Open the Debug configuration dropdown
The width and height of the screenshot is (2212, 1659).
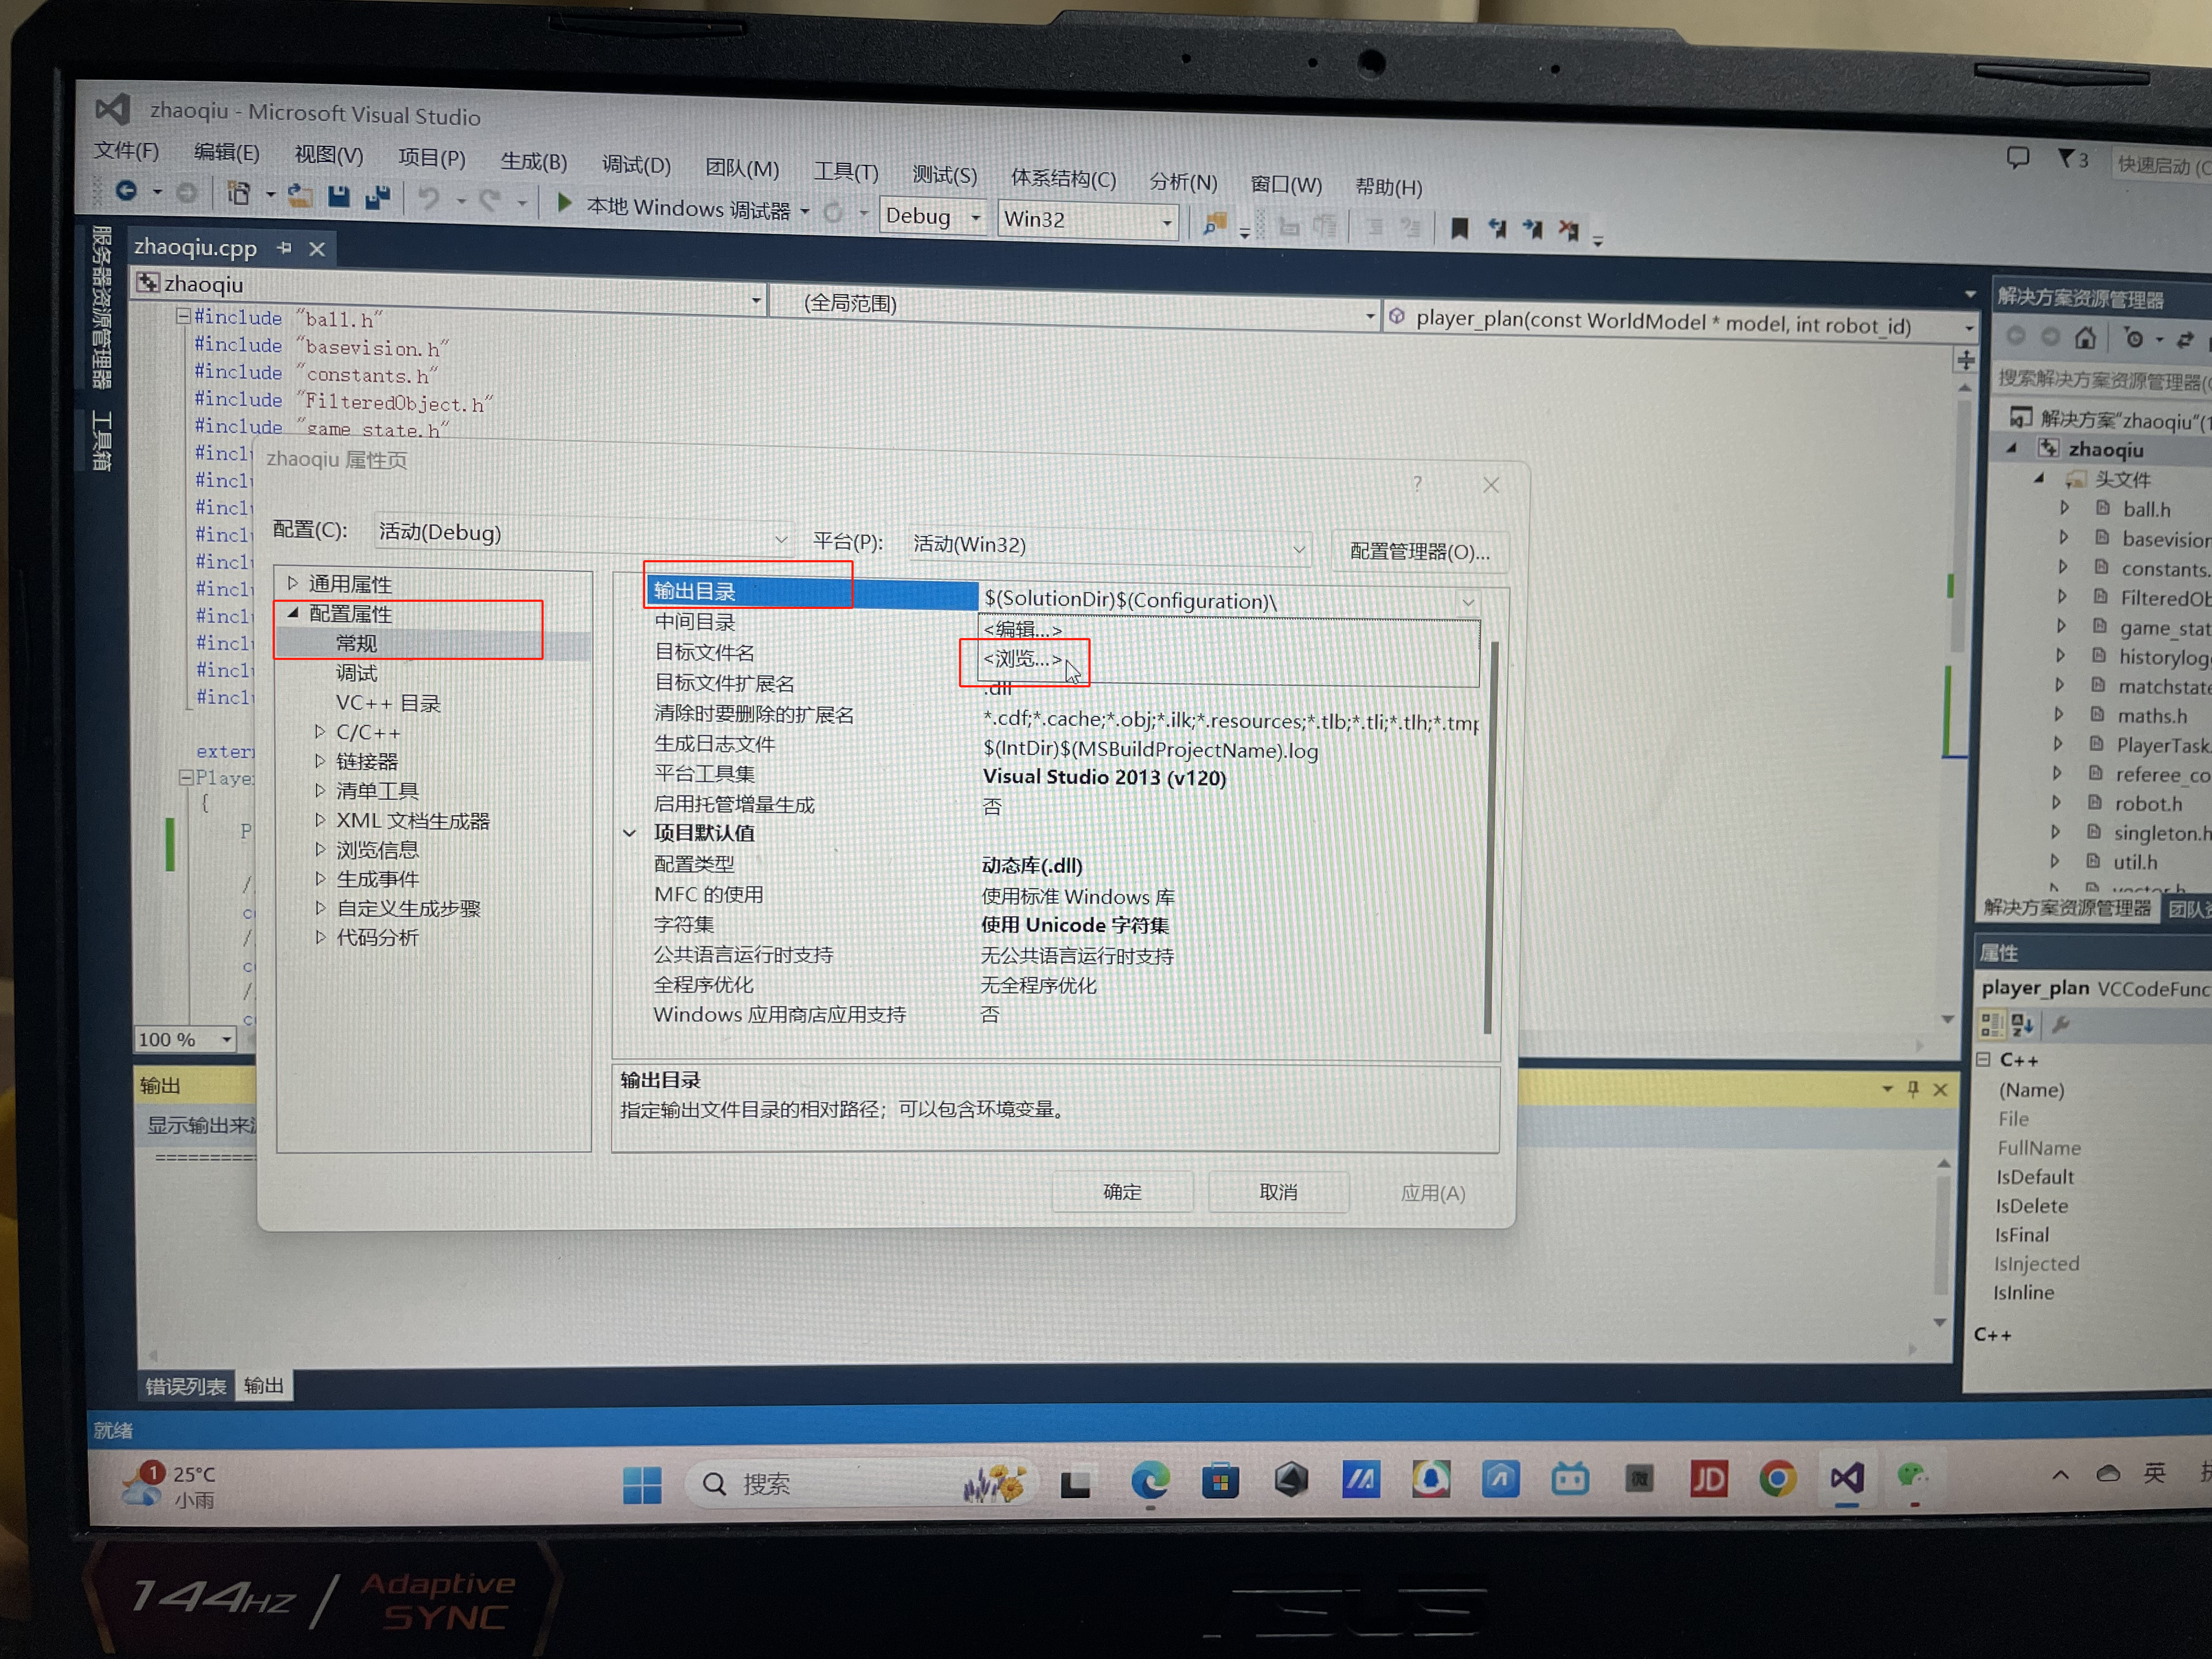976,217
